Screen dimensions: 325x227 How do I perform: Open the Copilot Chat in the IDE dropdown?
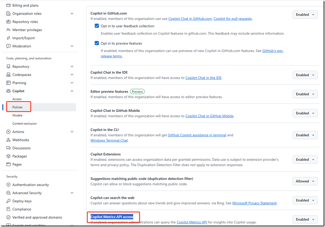[305, 75]
